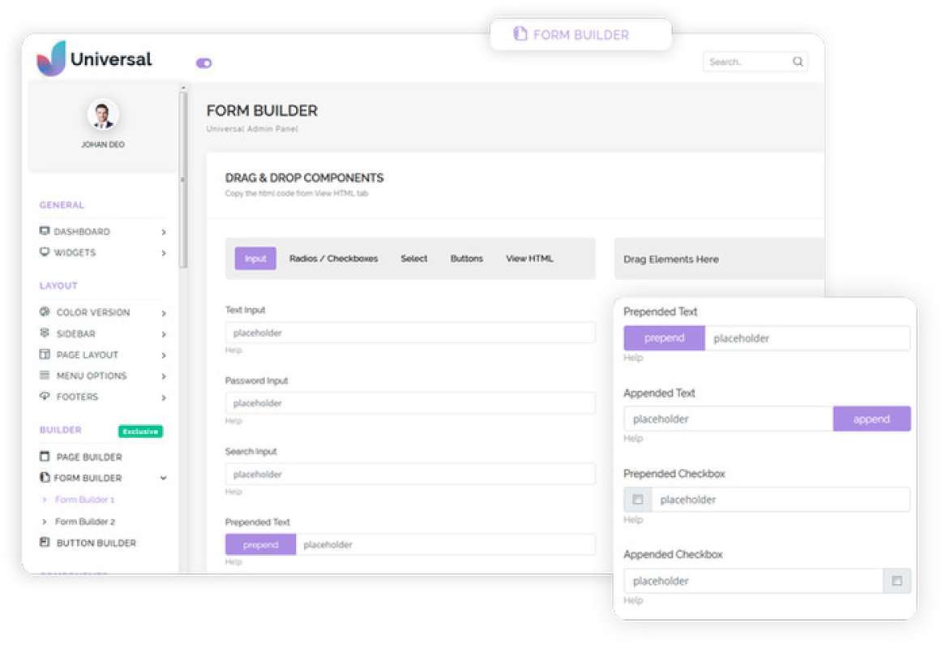Viewport: 946px width, 649px height.
Task: Open Page Builder from sidebar
Action: [x=89, y=457]
